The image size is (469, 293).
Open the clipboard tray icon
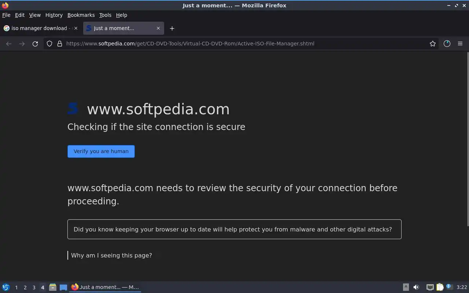(440, 287)
